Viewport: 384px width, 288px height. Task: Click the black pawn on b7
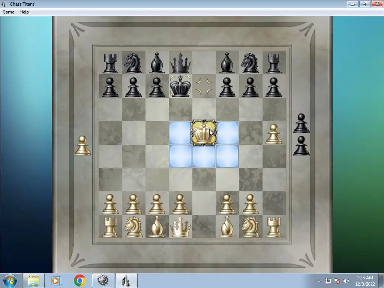click(133, 87)
